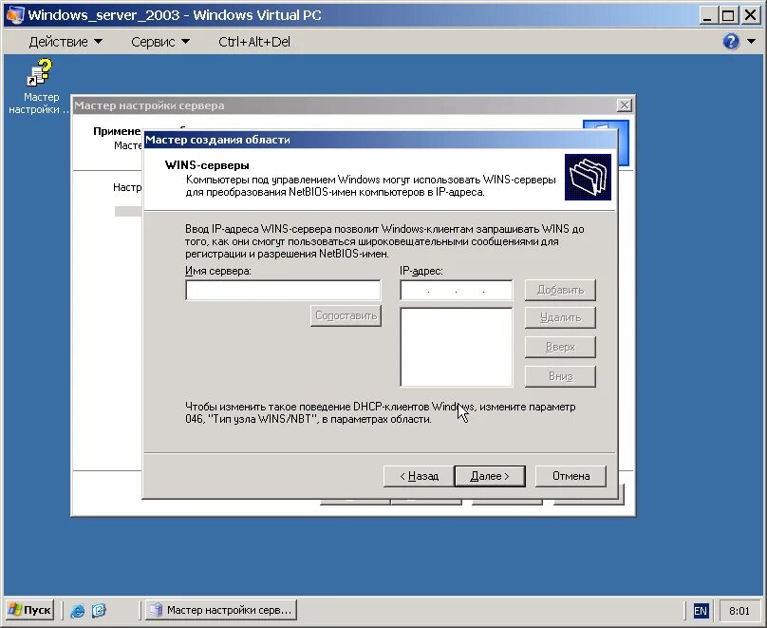Open the Сервис menu
The width and height of the screenshot is (767, 628).
160,42
